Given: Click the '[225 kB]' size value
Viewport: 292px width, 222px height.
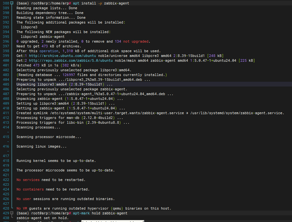Looking at the screenshot, I should tap(247, 60).
